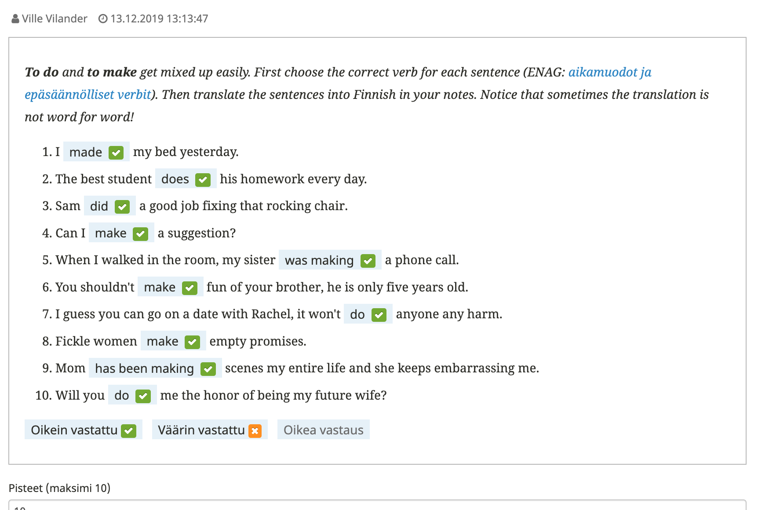Image resolution: width=758 pixels, height=510 pixels.
Task: Click the checkmark next to 'has been making'
Action: (x=208, y=369)
